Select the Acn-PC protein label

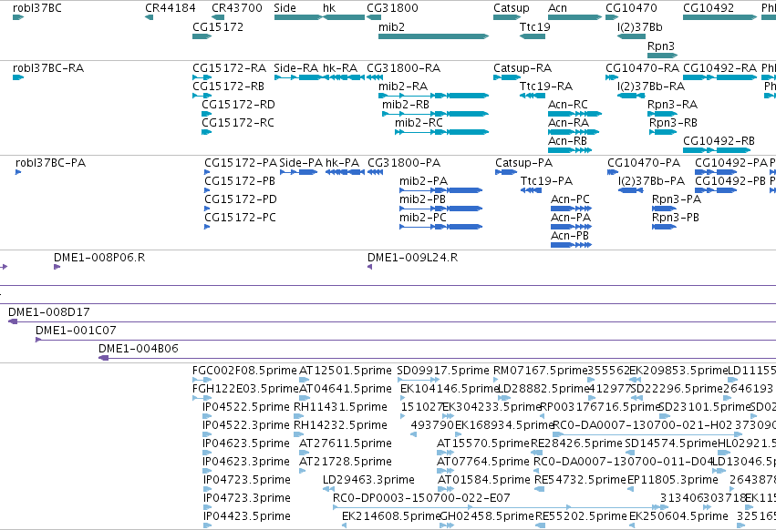coord(570,199)
